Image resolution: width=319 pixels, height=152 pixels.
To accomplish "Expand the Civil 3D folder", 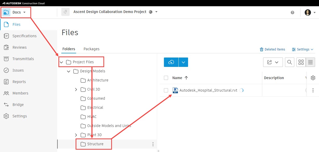I will point(76,90).
